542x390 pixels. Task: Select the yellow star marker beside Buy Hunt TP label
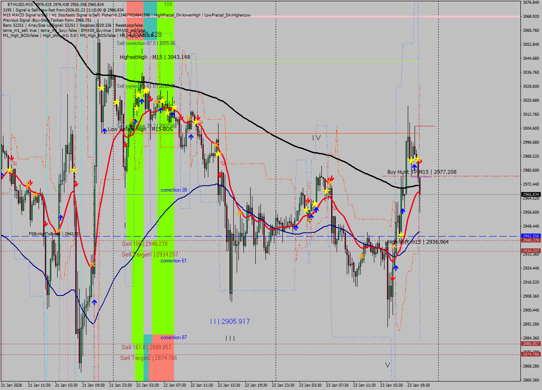pyautogui.click(x=412, y=160)
